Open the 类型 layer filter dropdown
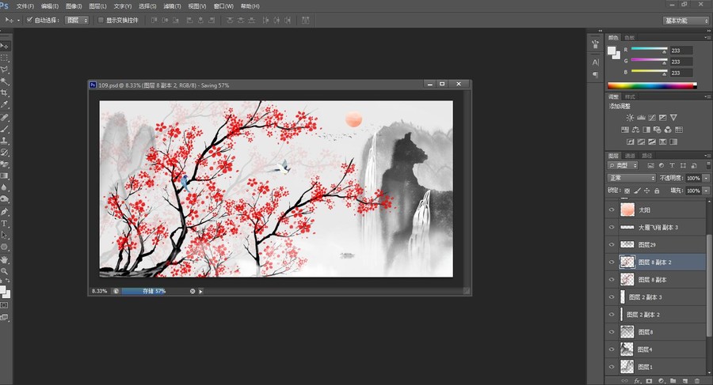 coord(623,166)
